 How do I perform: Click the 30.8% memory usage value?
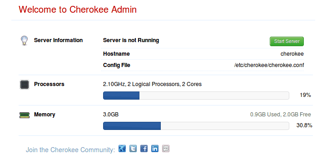point(304,125)
